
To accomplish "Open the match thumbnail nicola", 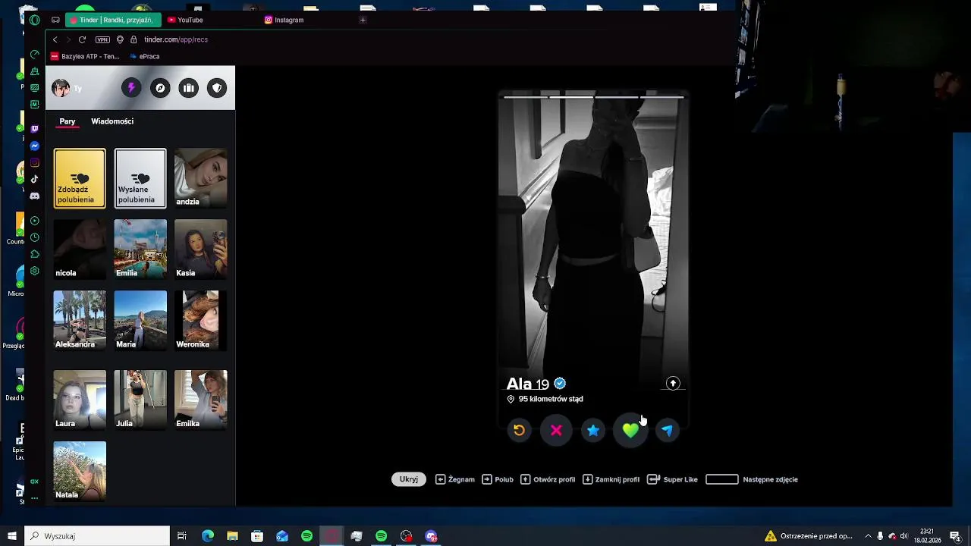I will 80,249.
